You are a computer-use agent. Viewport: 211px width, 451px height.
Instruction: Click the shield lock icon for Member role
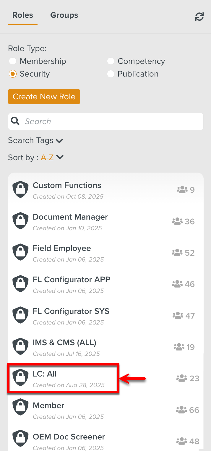20,410
